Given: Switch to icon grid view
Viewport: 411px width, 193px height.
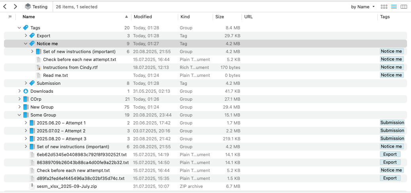Looking at the screenshot, I should (x=384, y=7).
